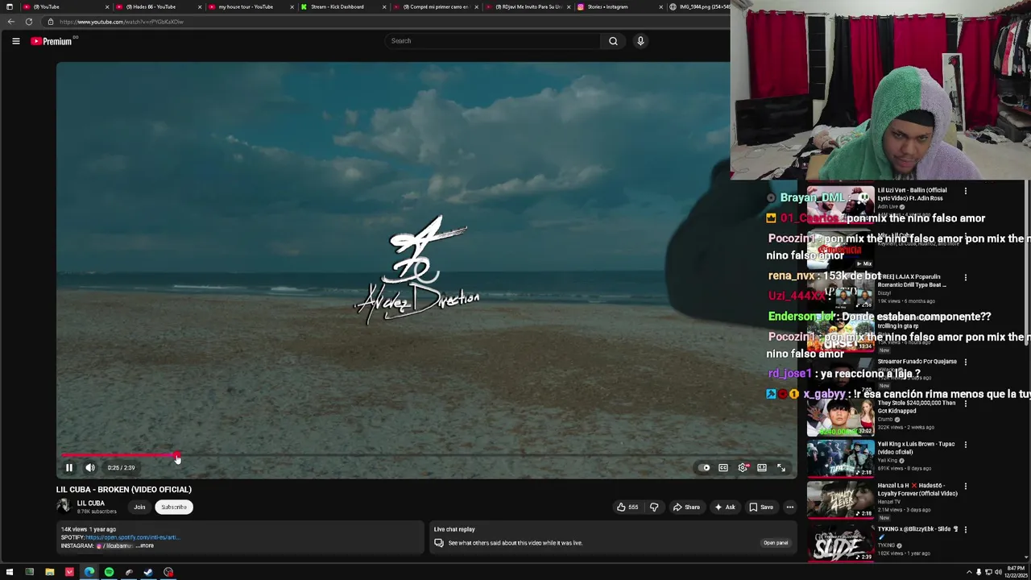This screenshot has width=1031, height=580.
Task: Pause the video
Action: pyautogui.click(x=69, y=467)
